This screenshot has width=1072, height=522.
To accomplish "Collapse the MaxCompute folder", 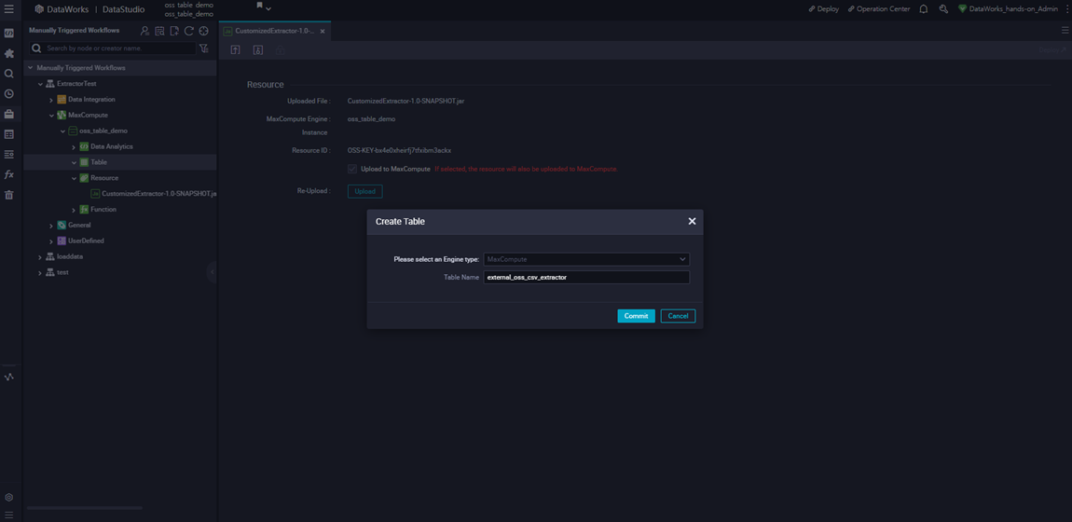I will 51,116.
